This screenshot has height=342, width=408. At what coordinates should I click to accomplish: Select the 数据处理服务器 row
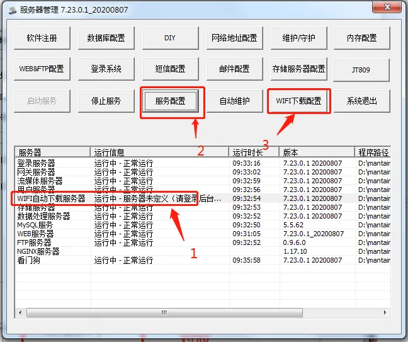coord(203,216)
